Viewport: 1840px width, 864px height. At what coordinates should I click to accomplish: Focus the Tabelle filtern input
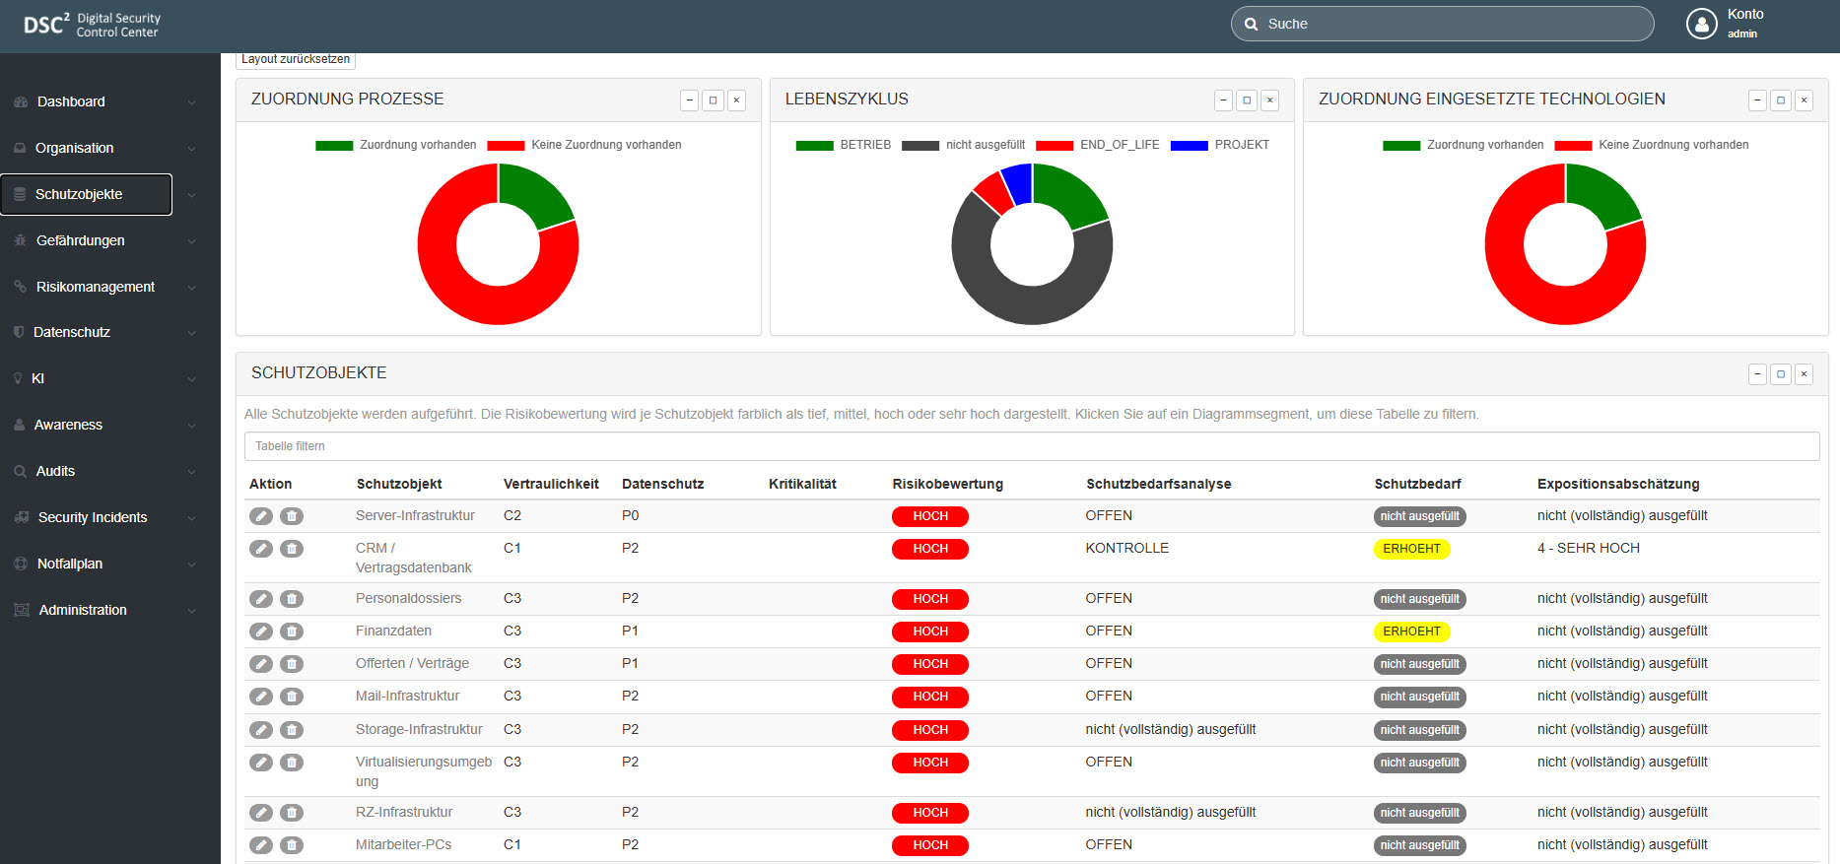click(1032, 446)
